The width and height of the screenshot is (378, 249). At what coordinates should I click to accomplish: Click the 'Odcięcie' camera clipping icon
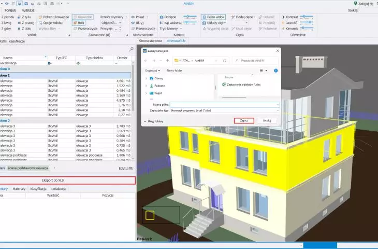(162, 17)
